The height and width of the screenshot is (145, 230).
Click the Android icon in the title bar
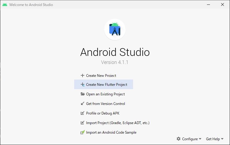[x=5, y=5]
